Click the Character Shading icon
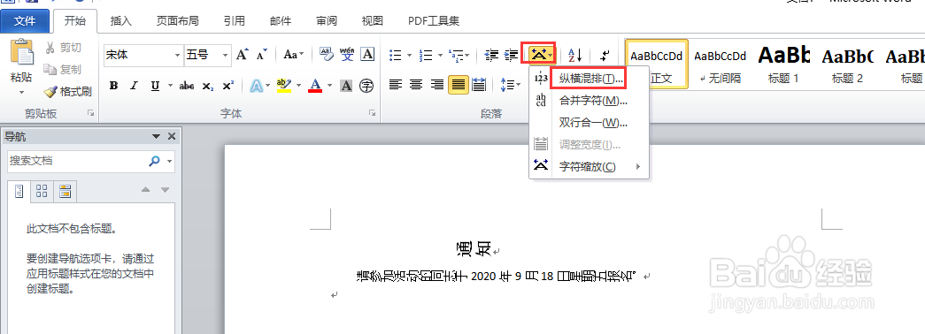925x334 pixels. coord(346,86)
